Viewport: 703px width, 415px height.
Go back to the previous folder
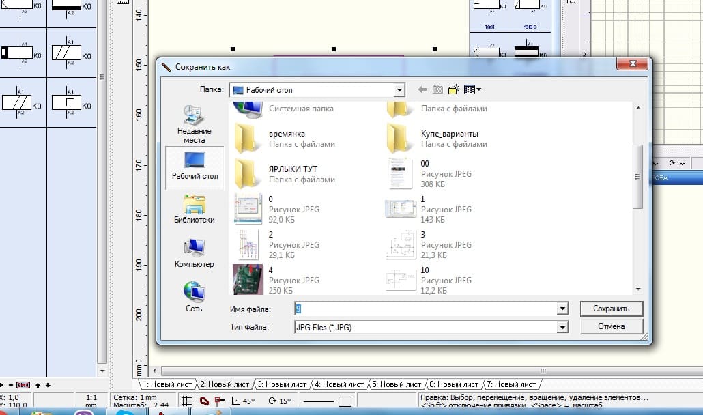point(422,89)
